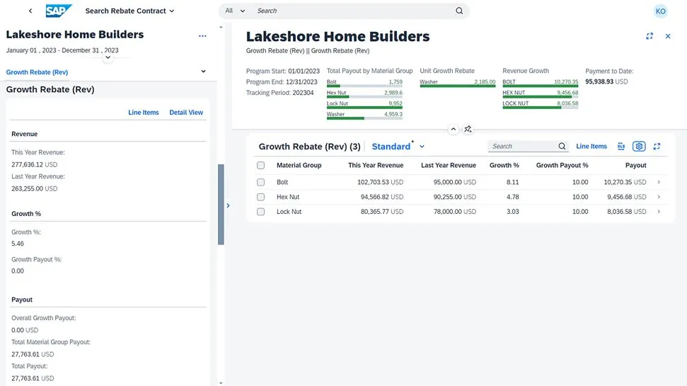Click the 8.11 growth percentage cell
The height and width of the screenshot is (386, 687).
[513, 182]
